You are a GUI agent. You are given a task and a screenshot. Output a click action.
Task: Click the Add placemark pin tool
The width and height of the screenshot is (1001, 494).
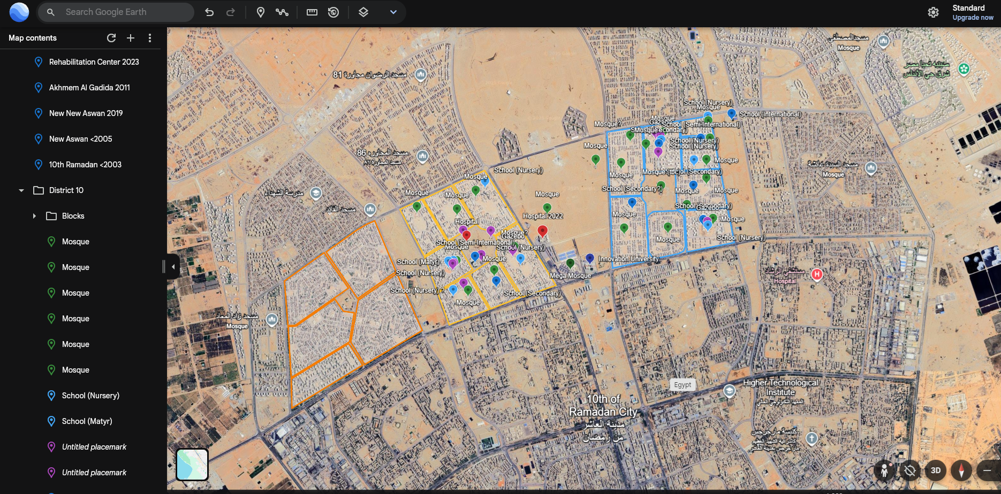tap(261, 12)
